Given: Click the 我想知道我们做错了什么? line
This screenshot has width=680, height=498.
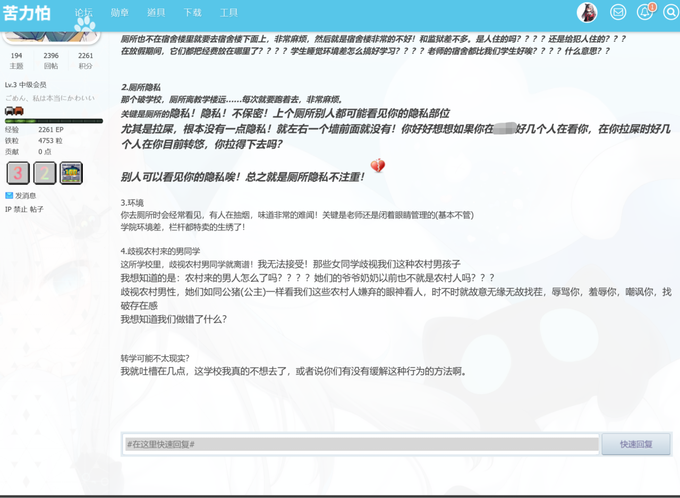Looking at the screenshot, I should pyautogui.click(x=174, y=319).
